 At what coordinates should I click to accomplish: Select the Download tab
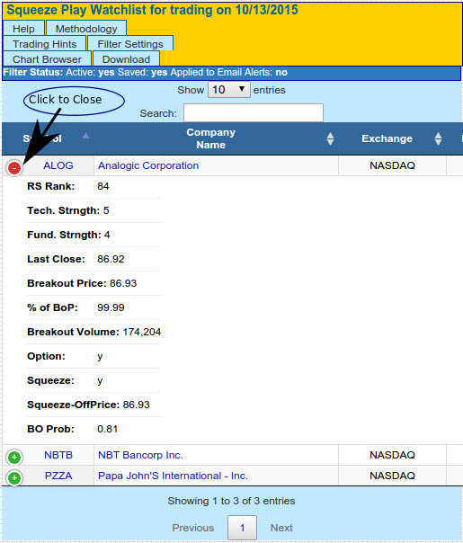pos(126,58)
